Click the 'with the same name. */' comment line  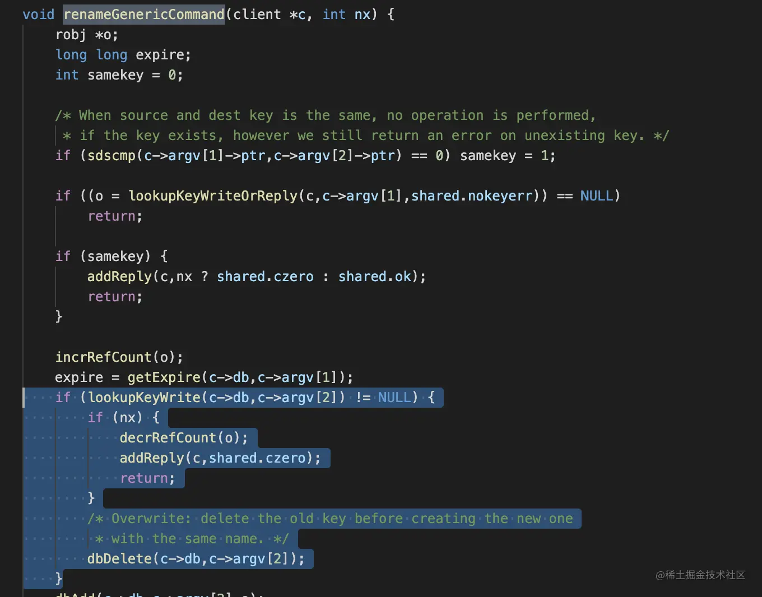coord(192,539)
